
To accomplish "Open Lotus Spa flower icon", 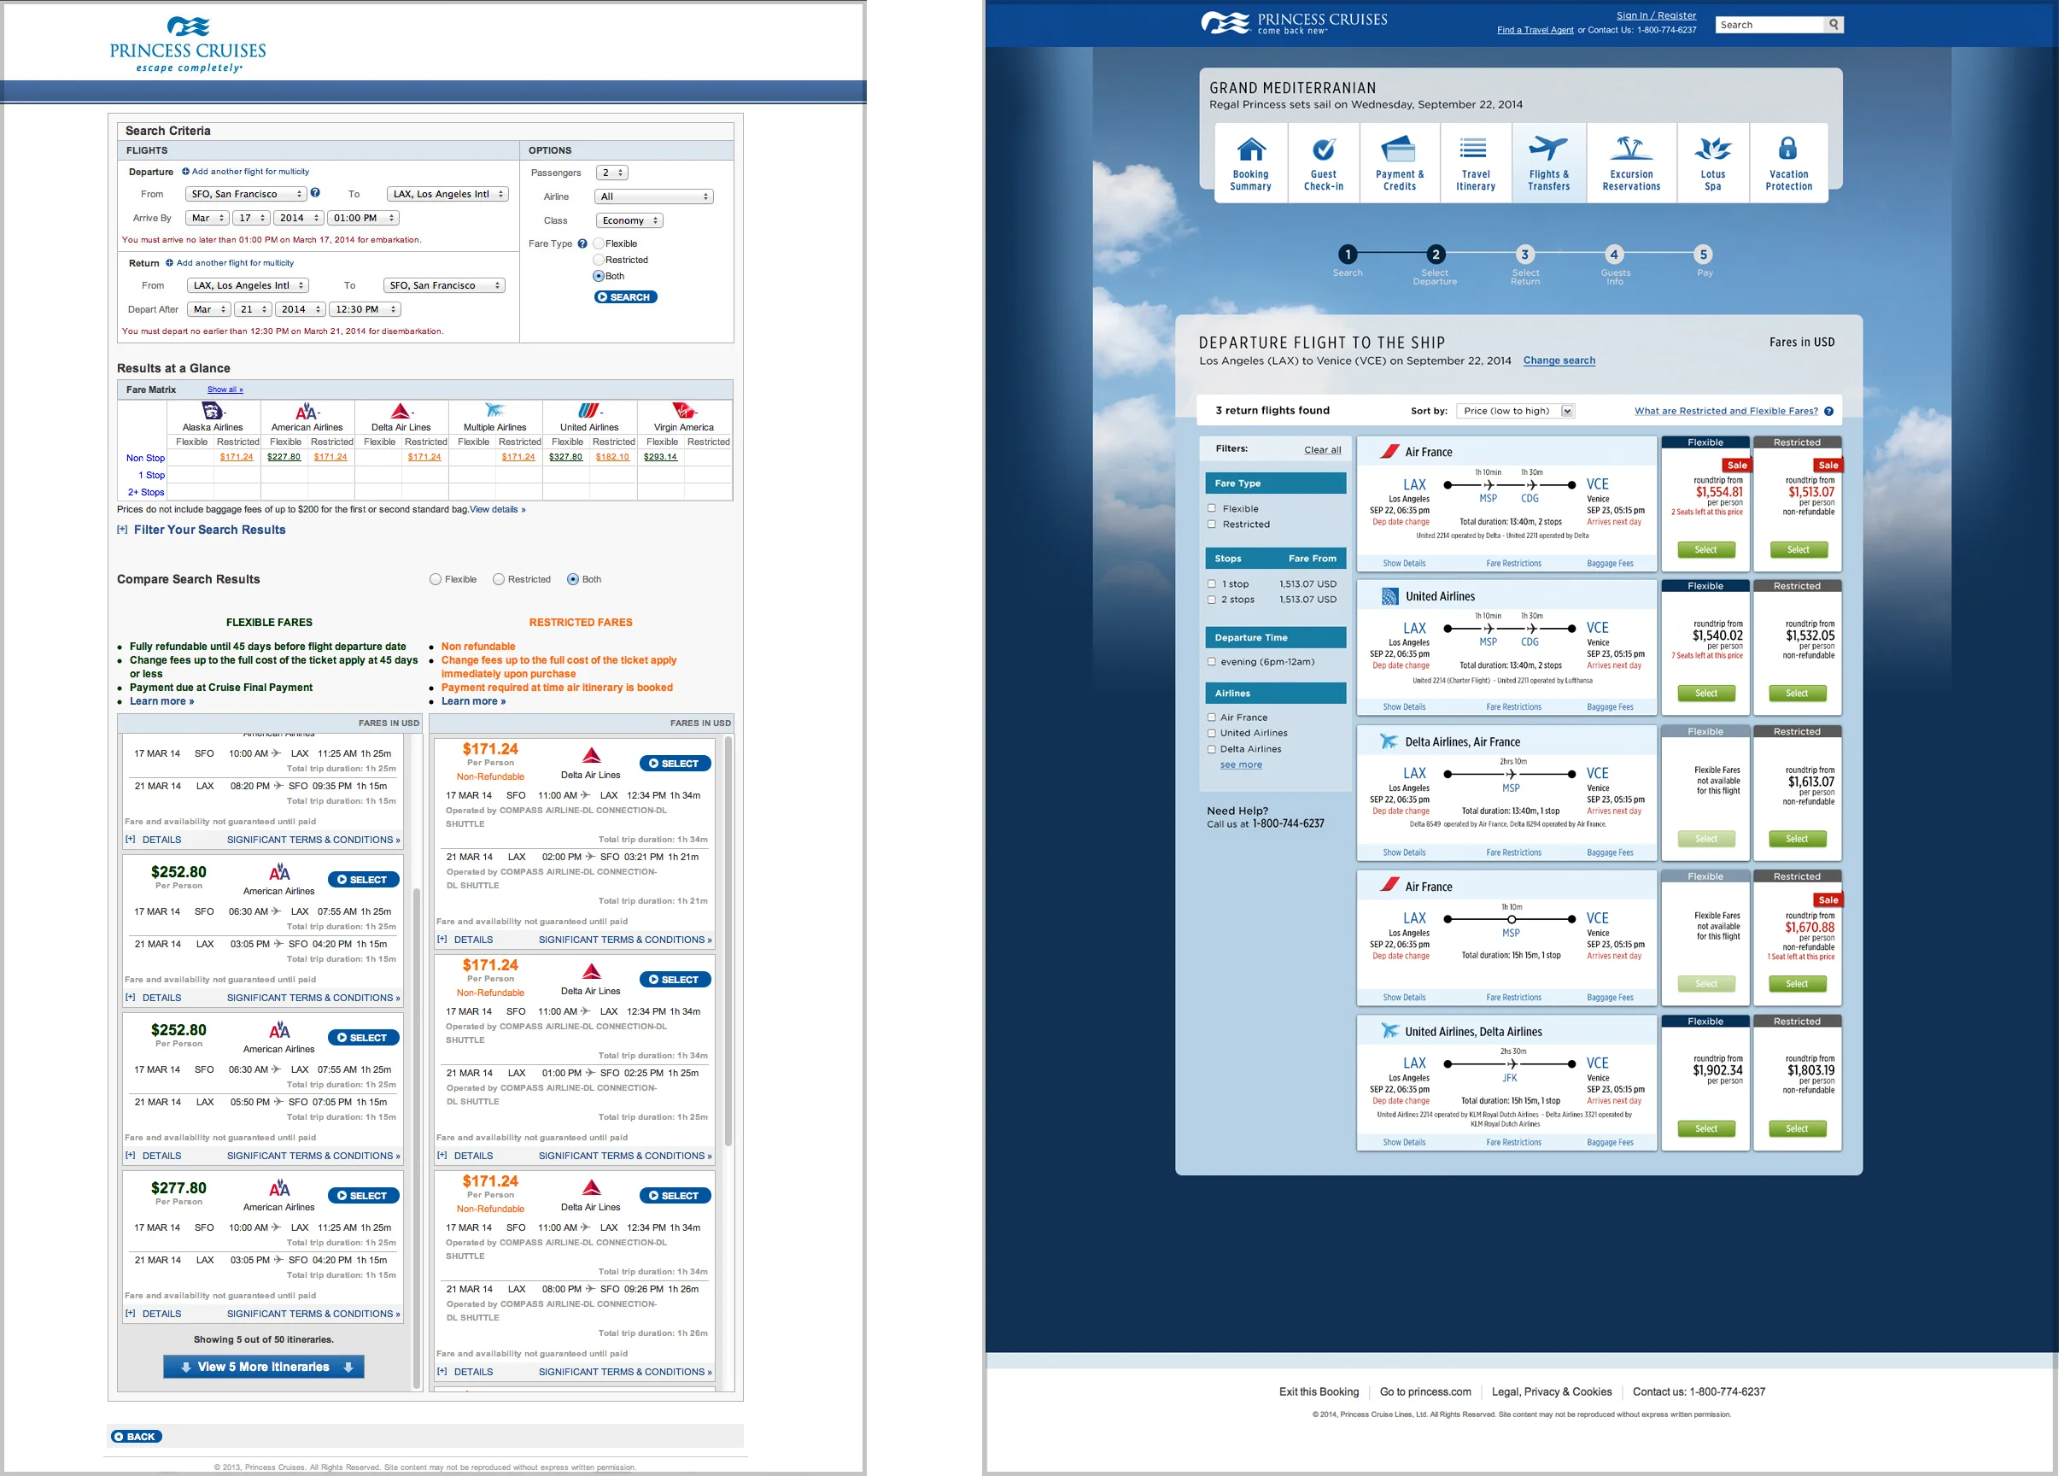I will [1713, 148].
